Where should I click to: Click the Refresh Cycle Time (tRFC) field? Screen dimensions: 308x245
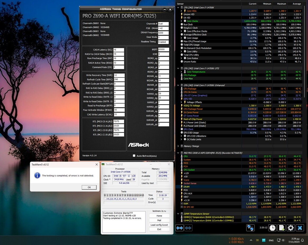tap(119, 80)
